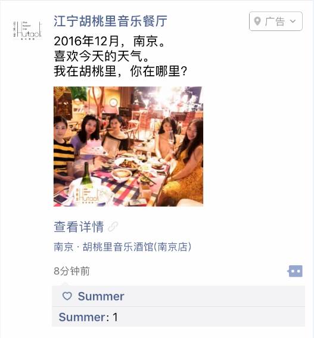Viewport: 314px width, 338px height.
Task: Expand the 广告 dropdown chevron
Action: (x=293, y=21)
